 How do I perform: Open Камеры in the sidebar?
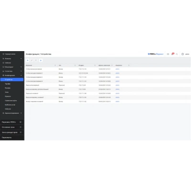[8, 88]
